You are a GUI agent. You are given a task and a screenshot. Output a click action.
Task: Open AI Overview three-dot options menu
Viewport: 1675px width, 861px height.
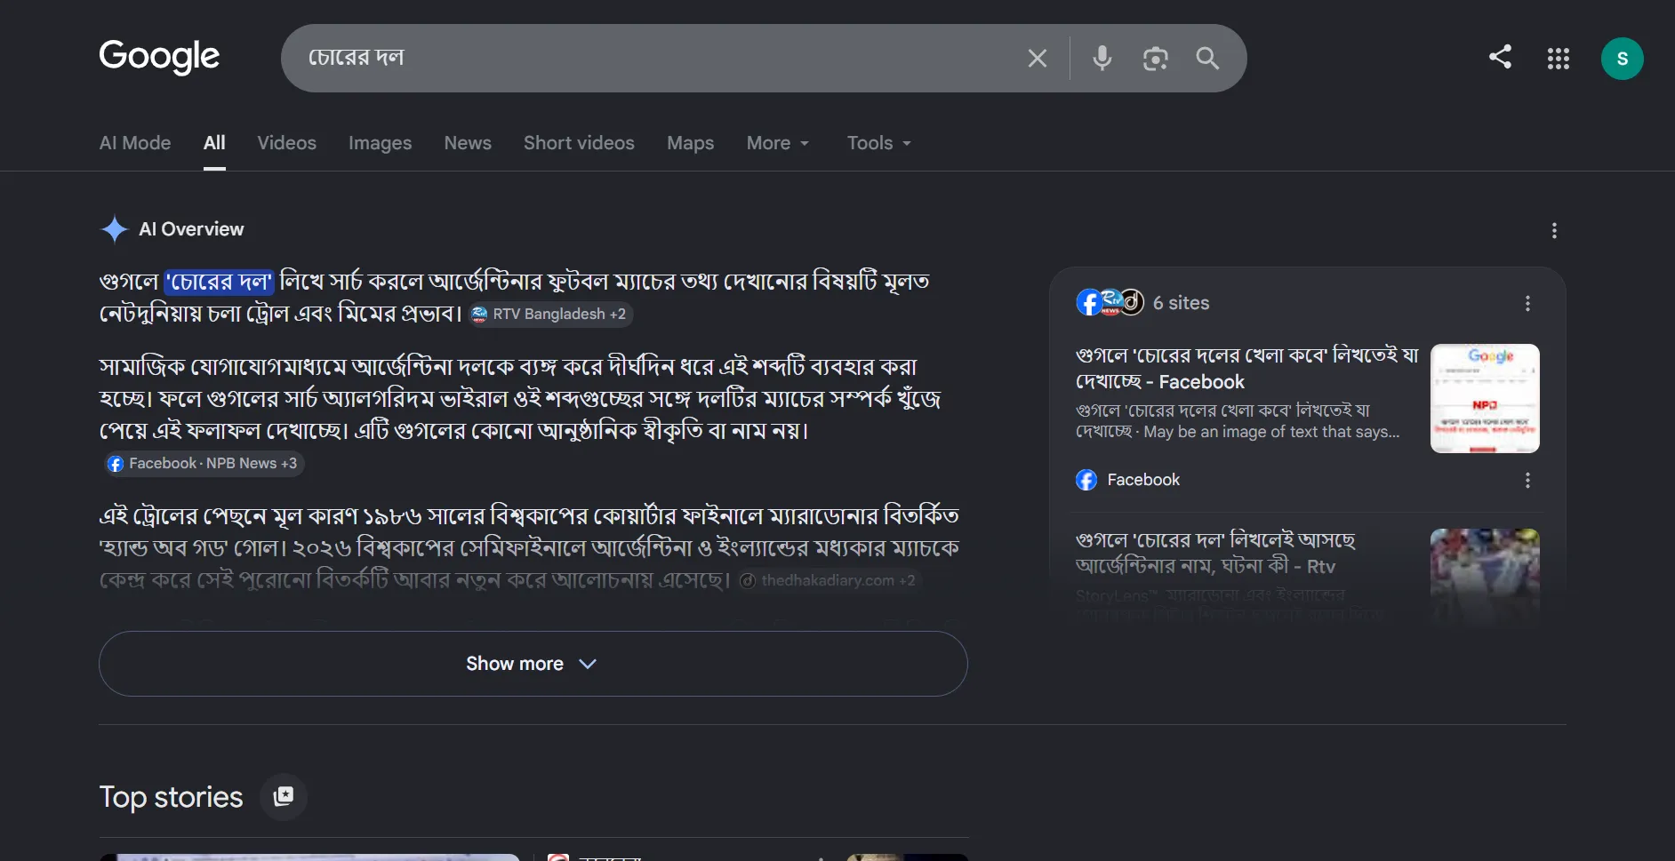coord(1554,231)
